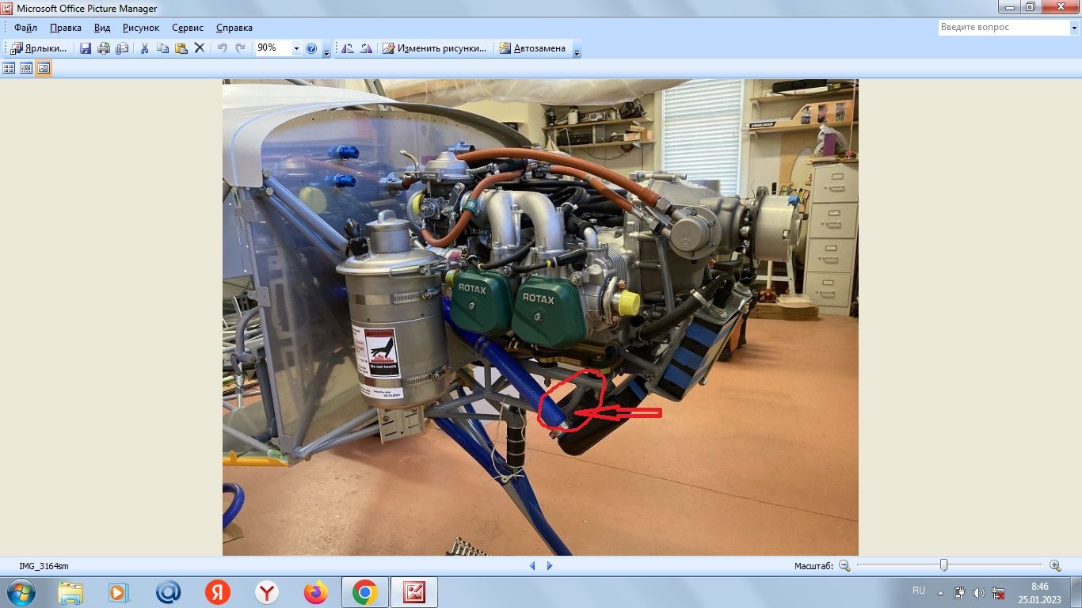Click the zoom-out magnifier icon
Screen dimensions: 1082x608
(x=844, y=565)
